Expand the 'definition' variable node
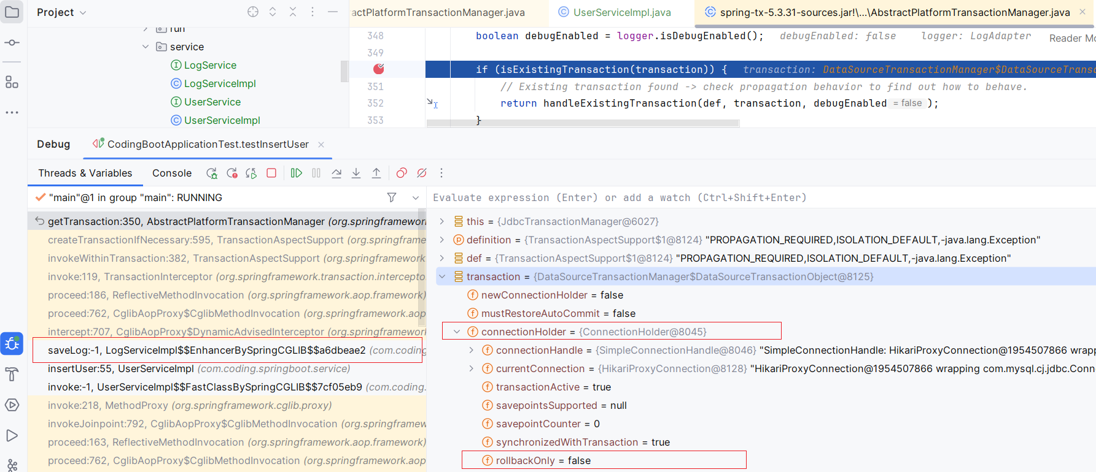This screenshot has width=1096, height=472. pyautogui.click(x=441, y=240)
